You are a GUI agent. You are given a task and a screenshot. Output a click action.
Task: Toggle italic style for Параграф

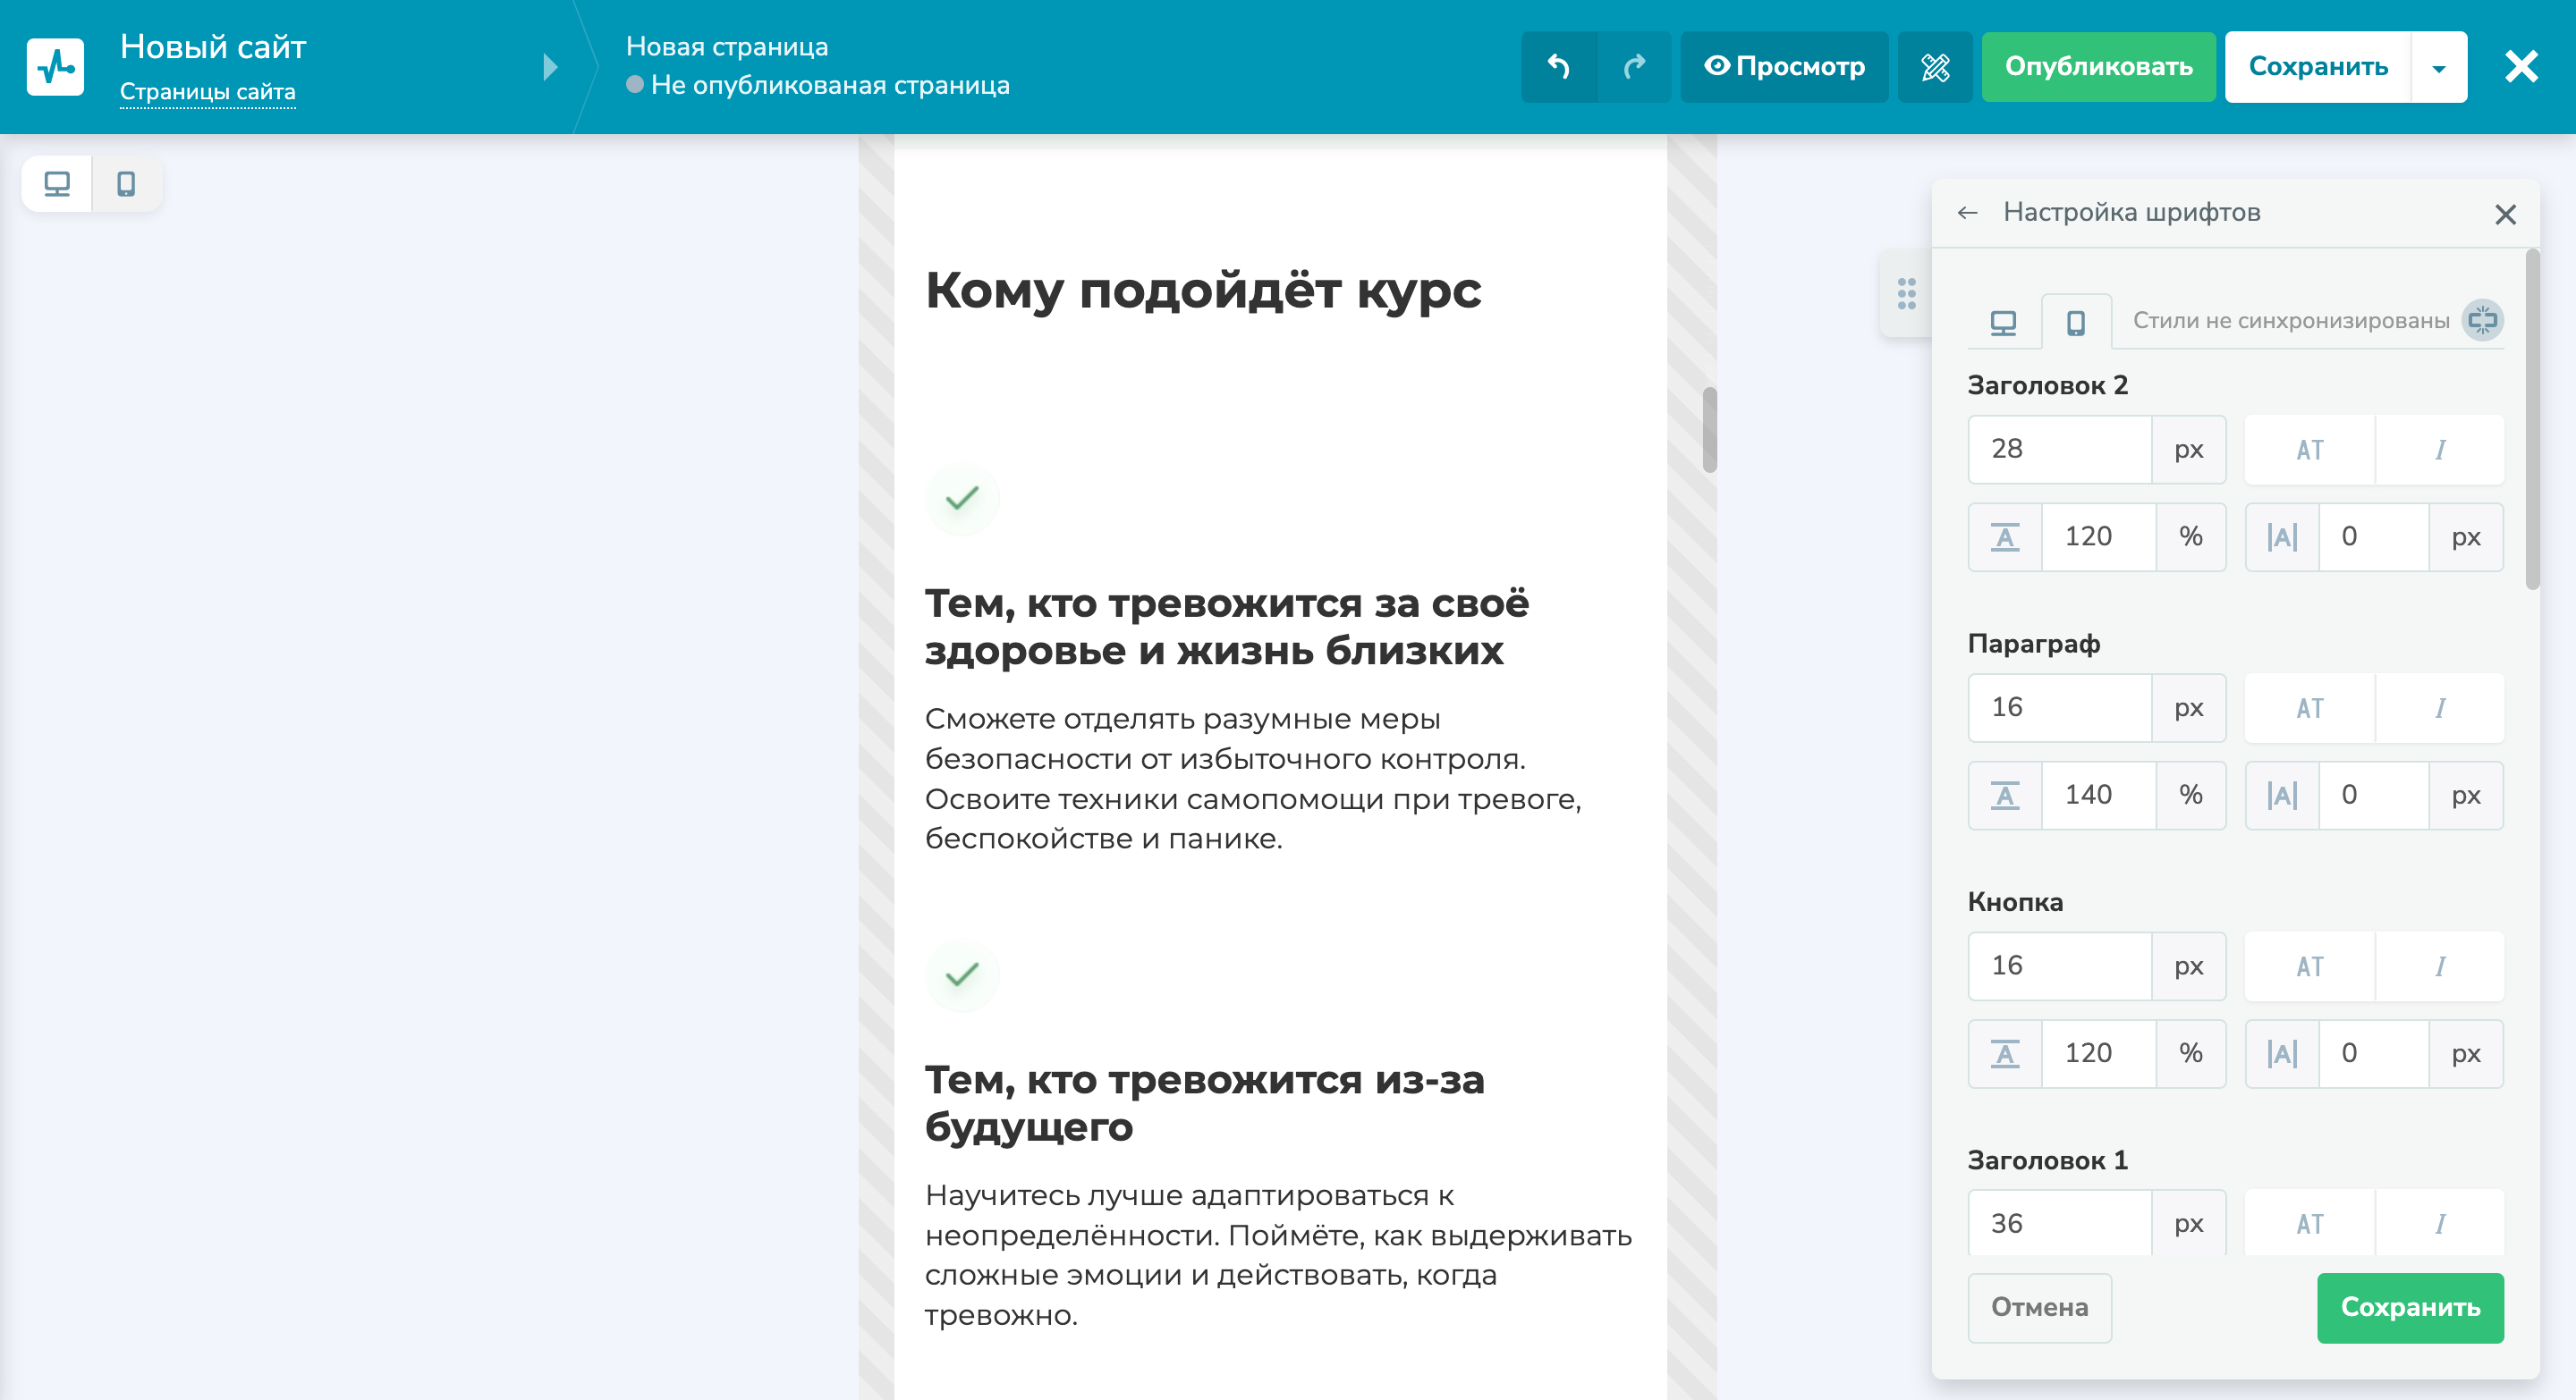[2440, 707]
